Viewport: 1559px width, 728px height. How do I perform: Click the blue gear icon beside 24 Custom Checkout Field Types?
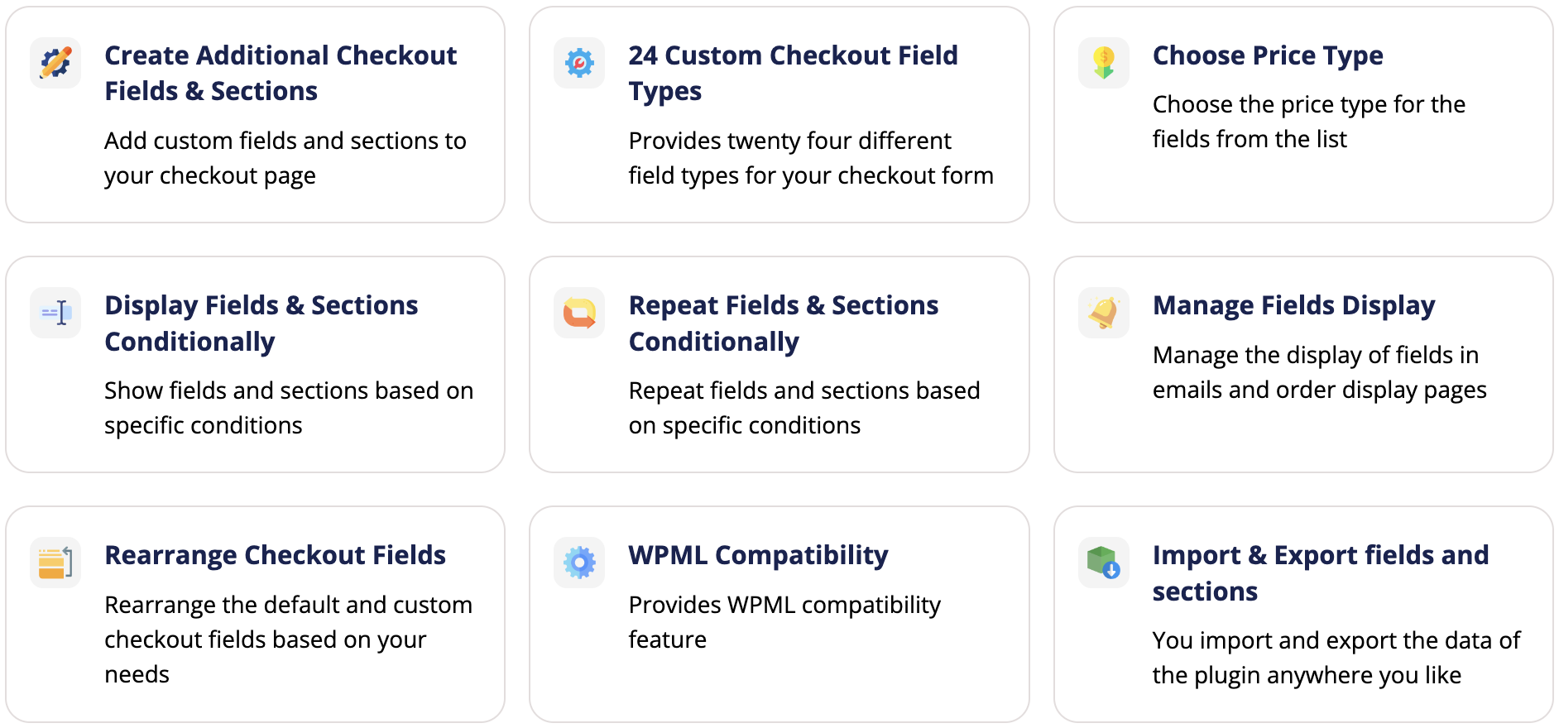click(579, 63)
